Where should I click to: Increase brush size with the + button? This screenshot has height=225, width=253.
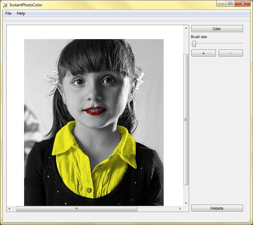pos(203,53)
